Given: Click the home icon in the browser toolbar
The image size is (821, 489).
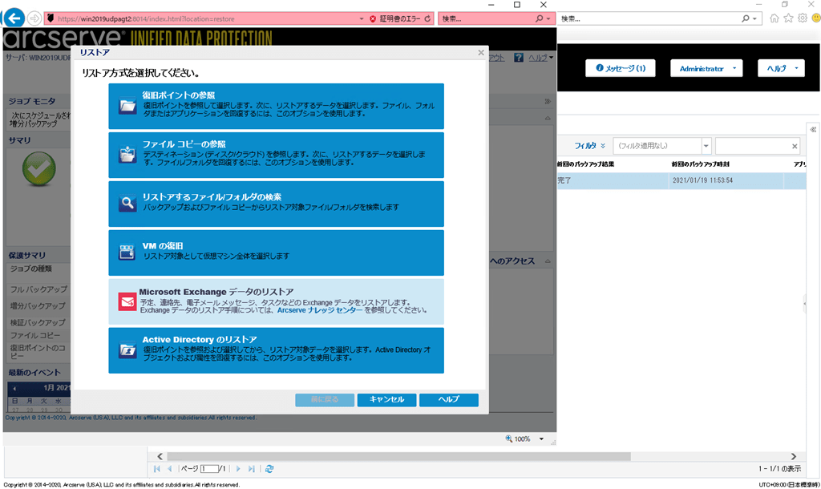Looking at the screenshot, I should [x=774, y=18].
